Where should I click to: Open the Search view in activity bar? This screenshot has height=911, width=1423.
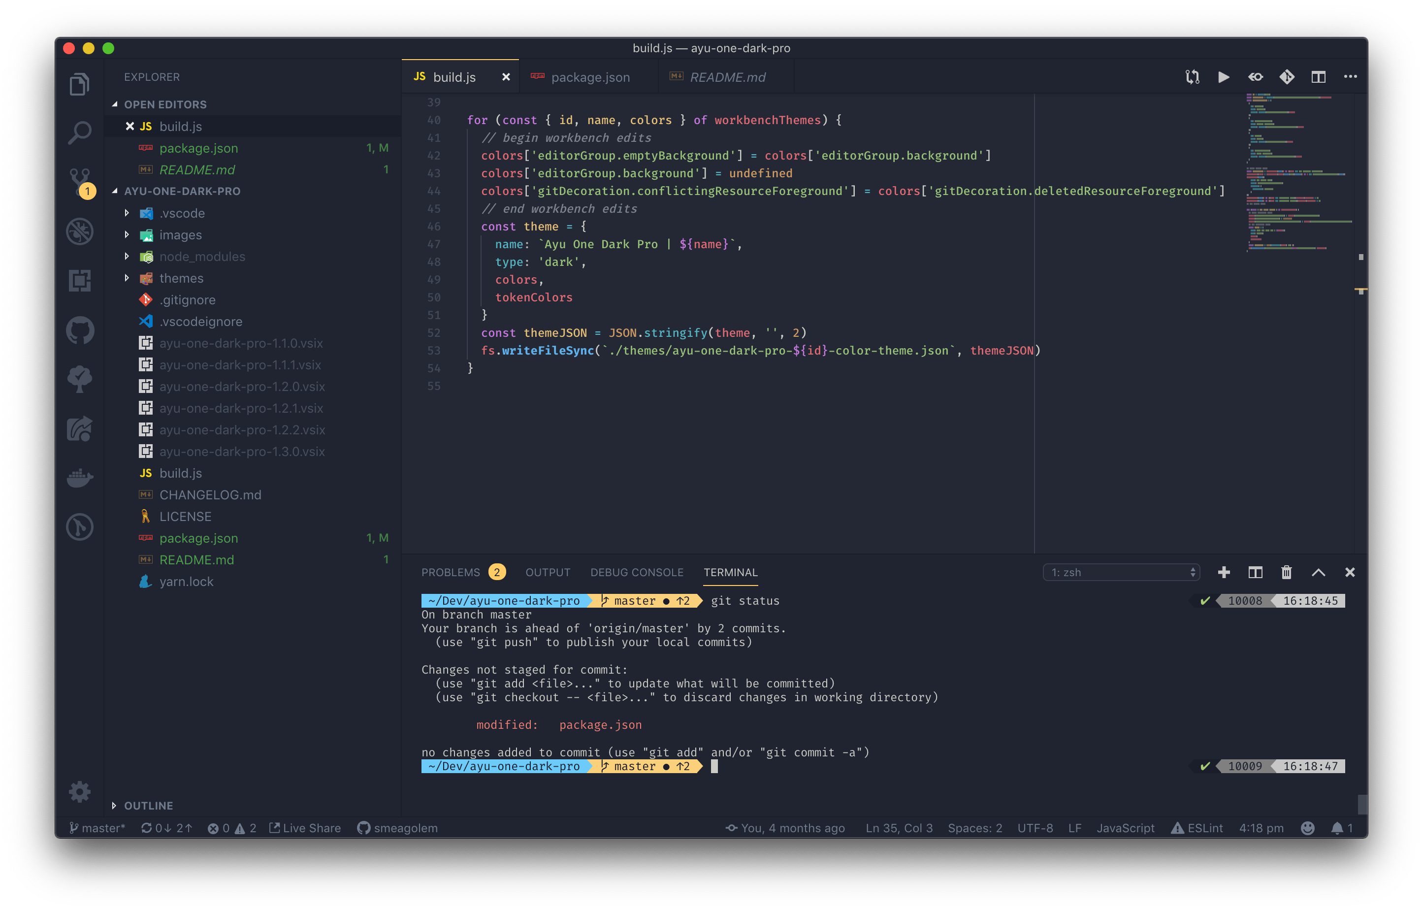[x=79, y=132]
